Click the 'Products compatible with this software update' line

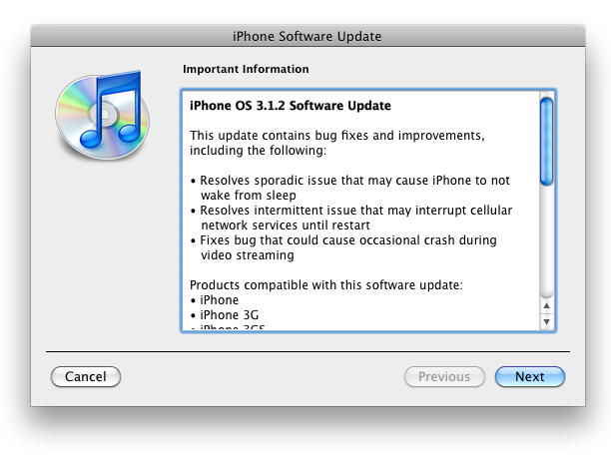click(326, 285)
